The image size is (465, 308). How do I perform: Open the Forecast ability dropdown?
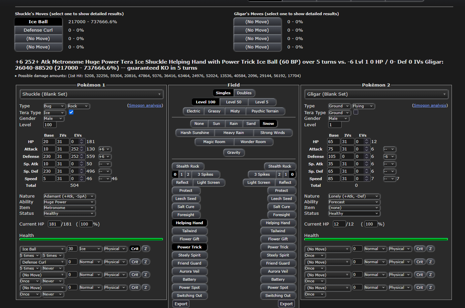354,202
